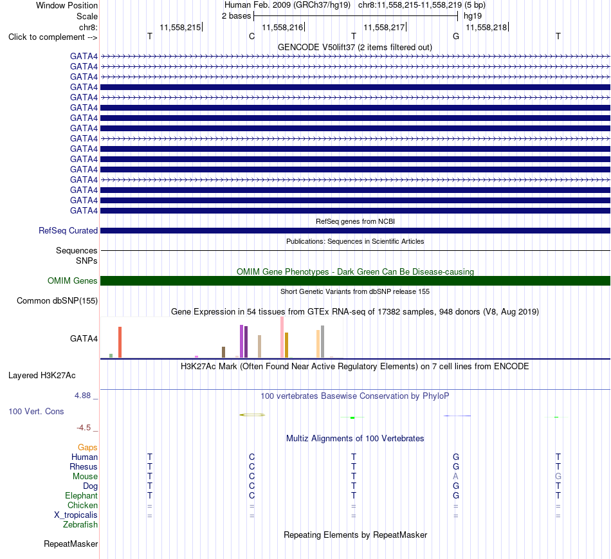This screenshot has width=611, height=559.
Task: Click base C in the top reference sequence row
Action: coord(251,36)
